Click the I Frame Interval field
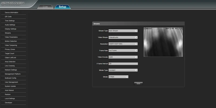The width and height of the screenshot is (216, 108). click(123, 64)
